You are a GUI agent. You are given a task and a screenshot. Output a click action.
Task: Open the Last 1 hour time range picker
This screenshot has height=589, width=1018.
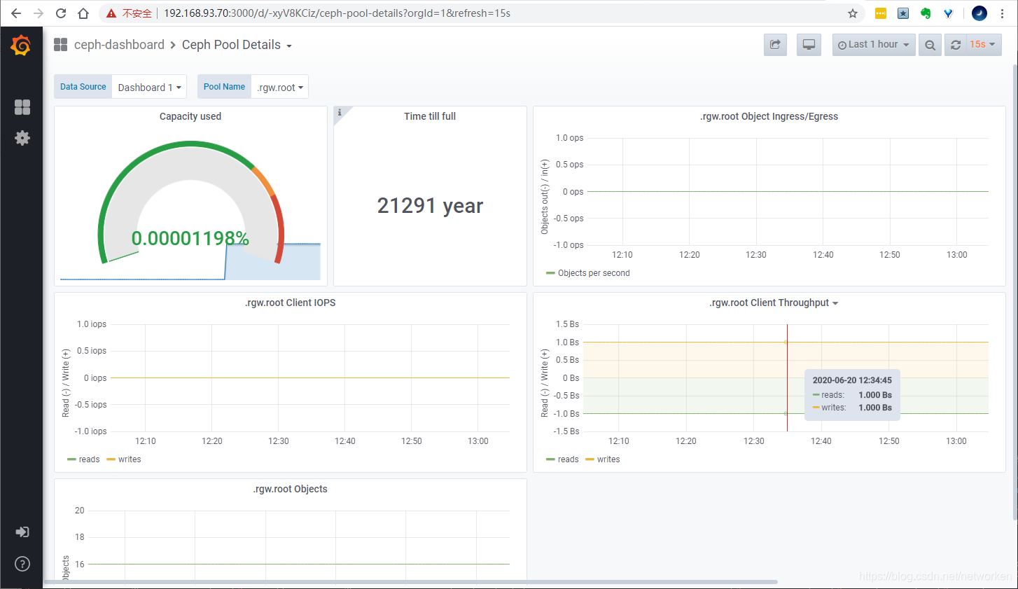874,45
